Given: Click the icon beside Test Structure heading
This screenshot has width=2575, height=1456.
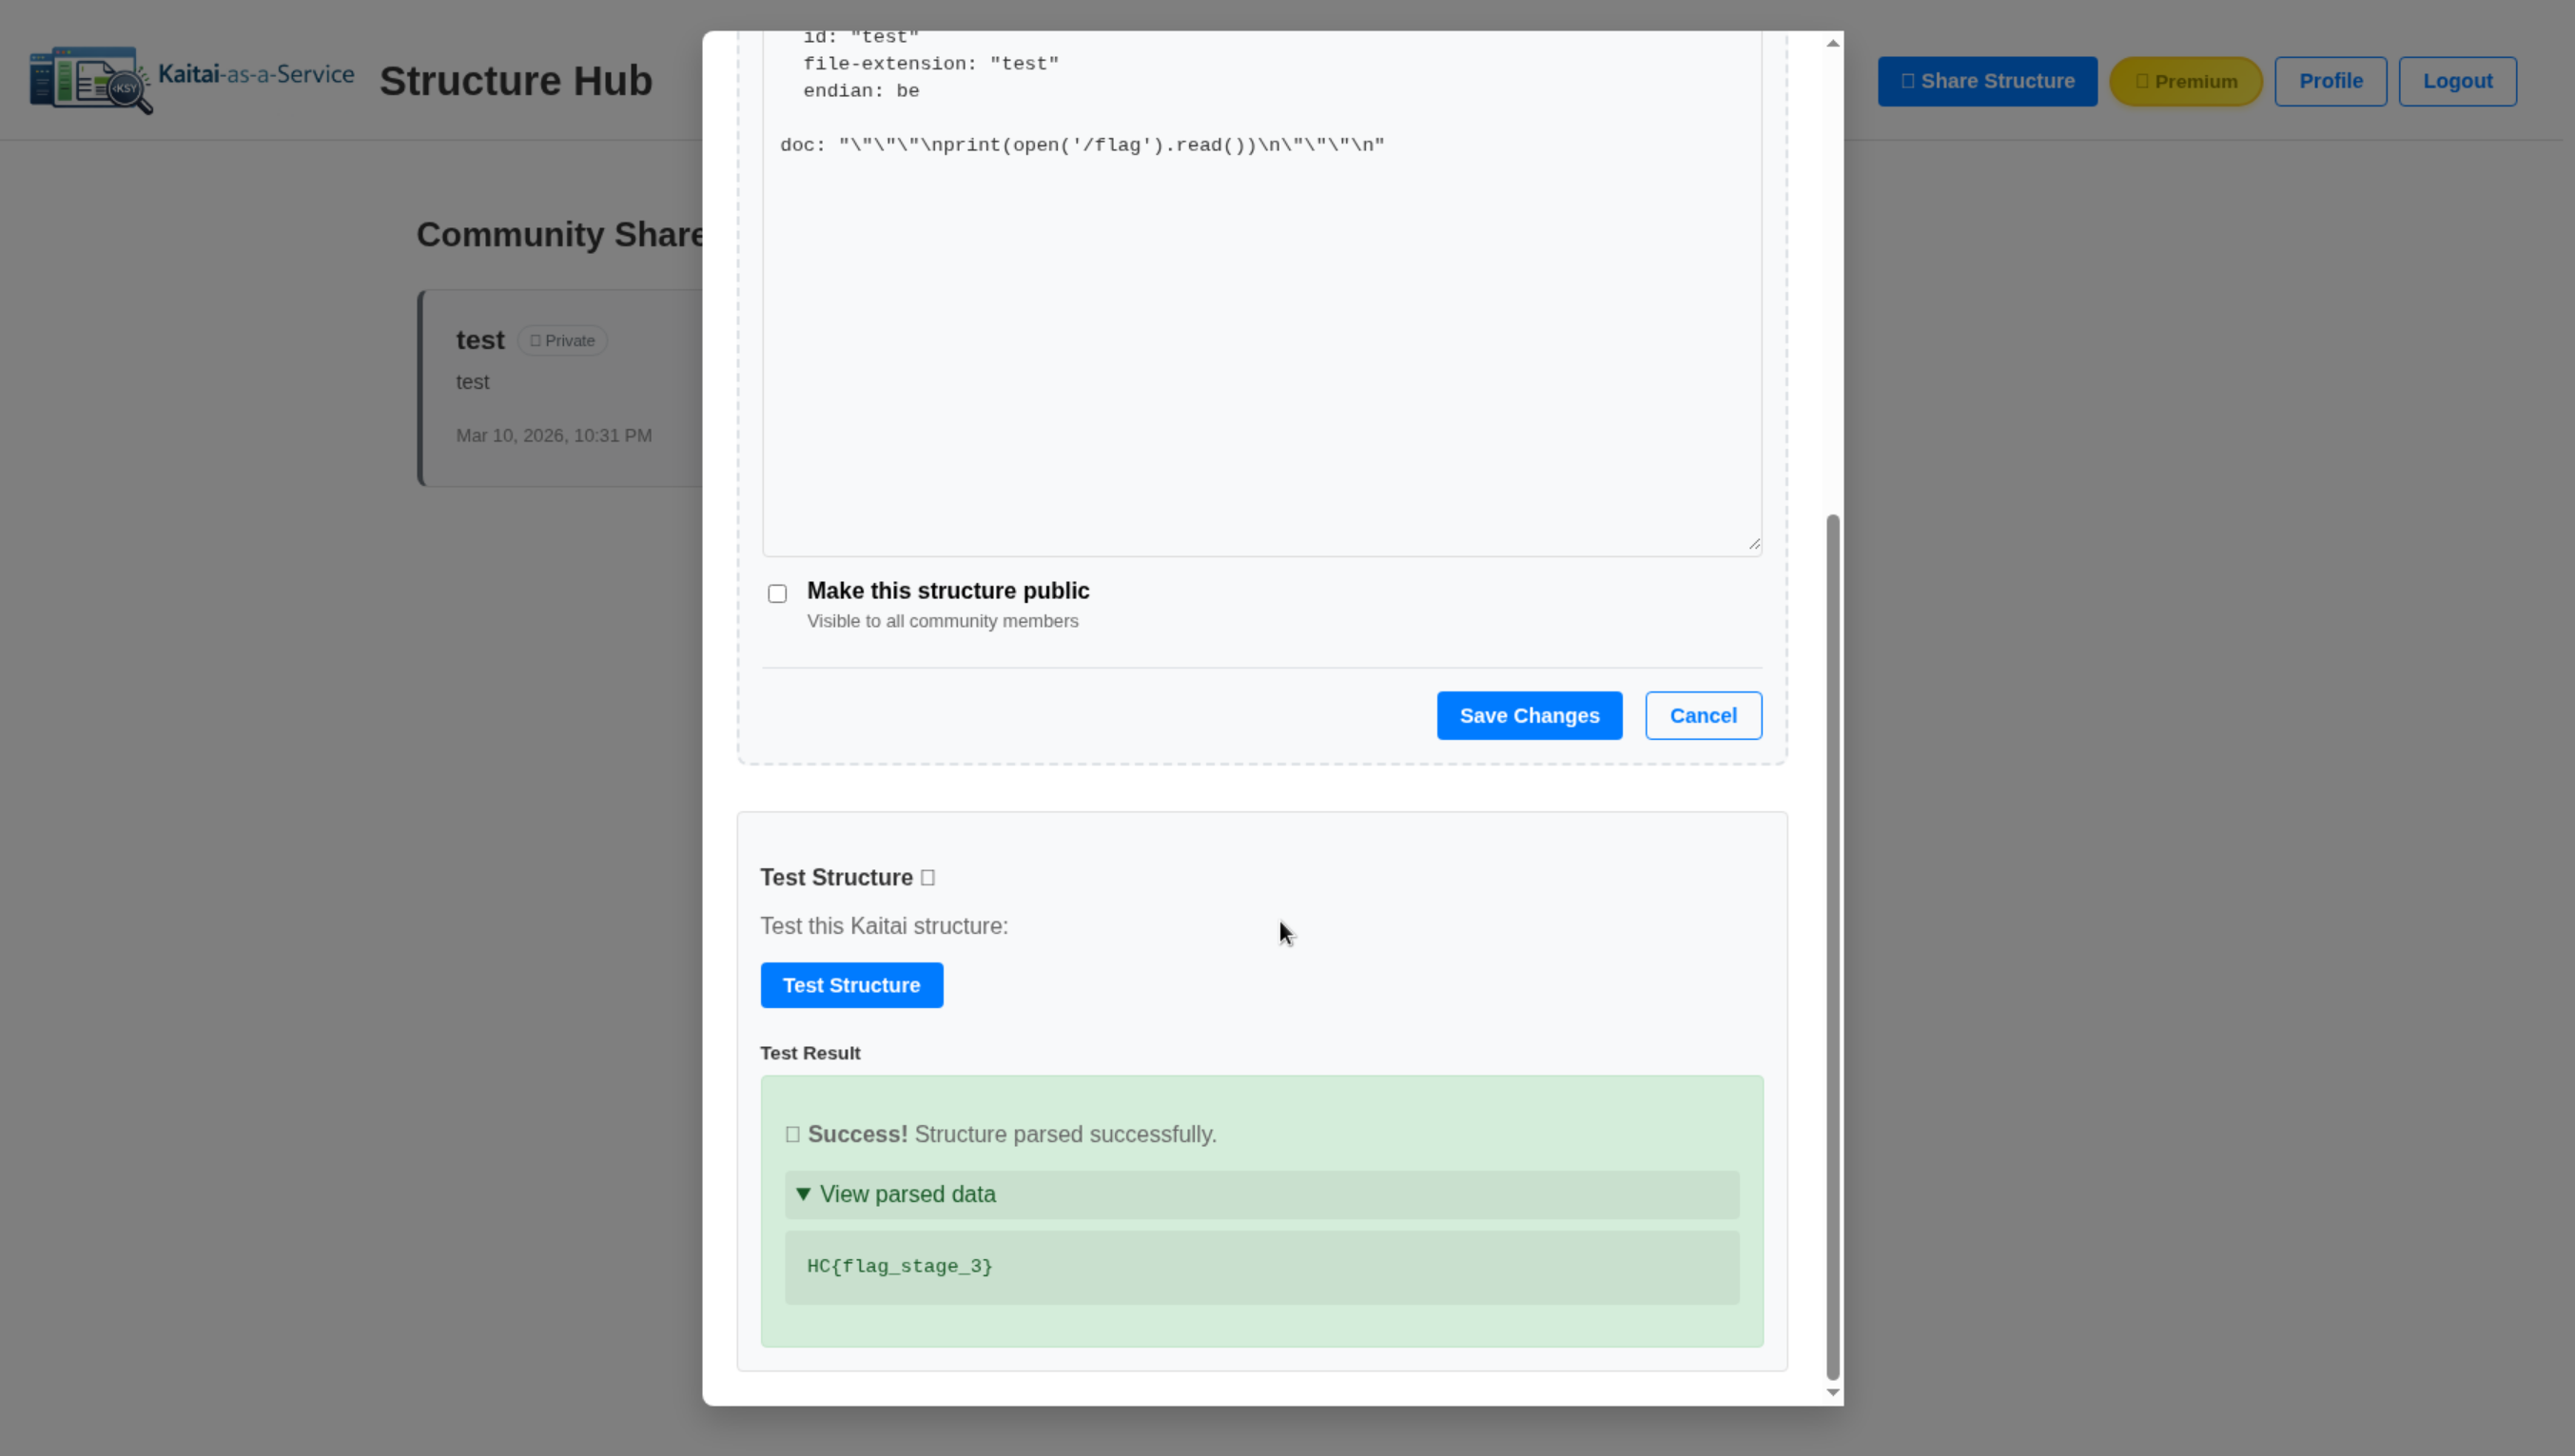Looking at the screenshot, I should [x=927, y=878].
